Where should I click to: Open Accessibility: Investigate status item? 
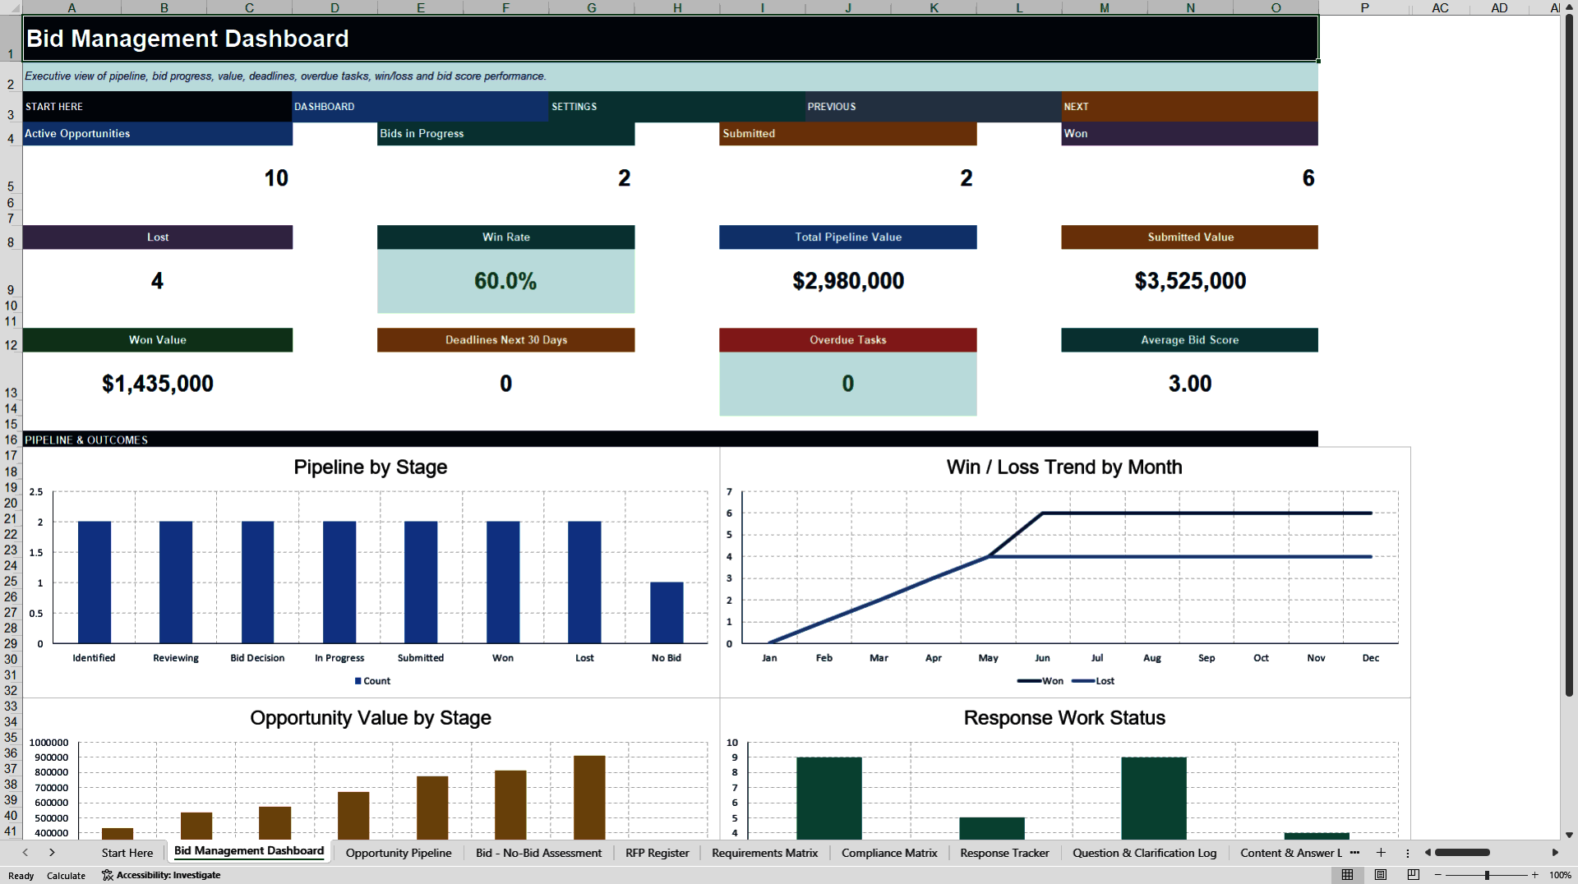tap(161, 875)
